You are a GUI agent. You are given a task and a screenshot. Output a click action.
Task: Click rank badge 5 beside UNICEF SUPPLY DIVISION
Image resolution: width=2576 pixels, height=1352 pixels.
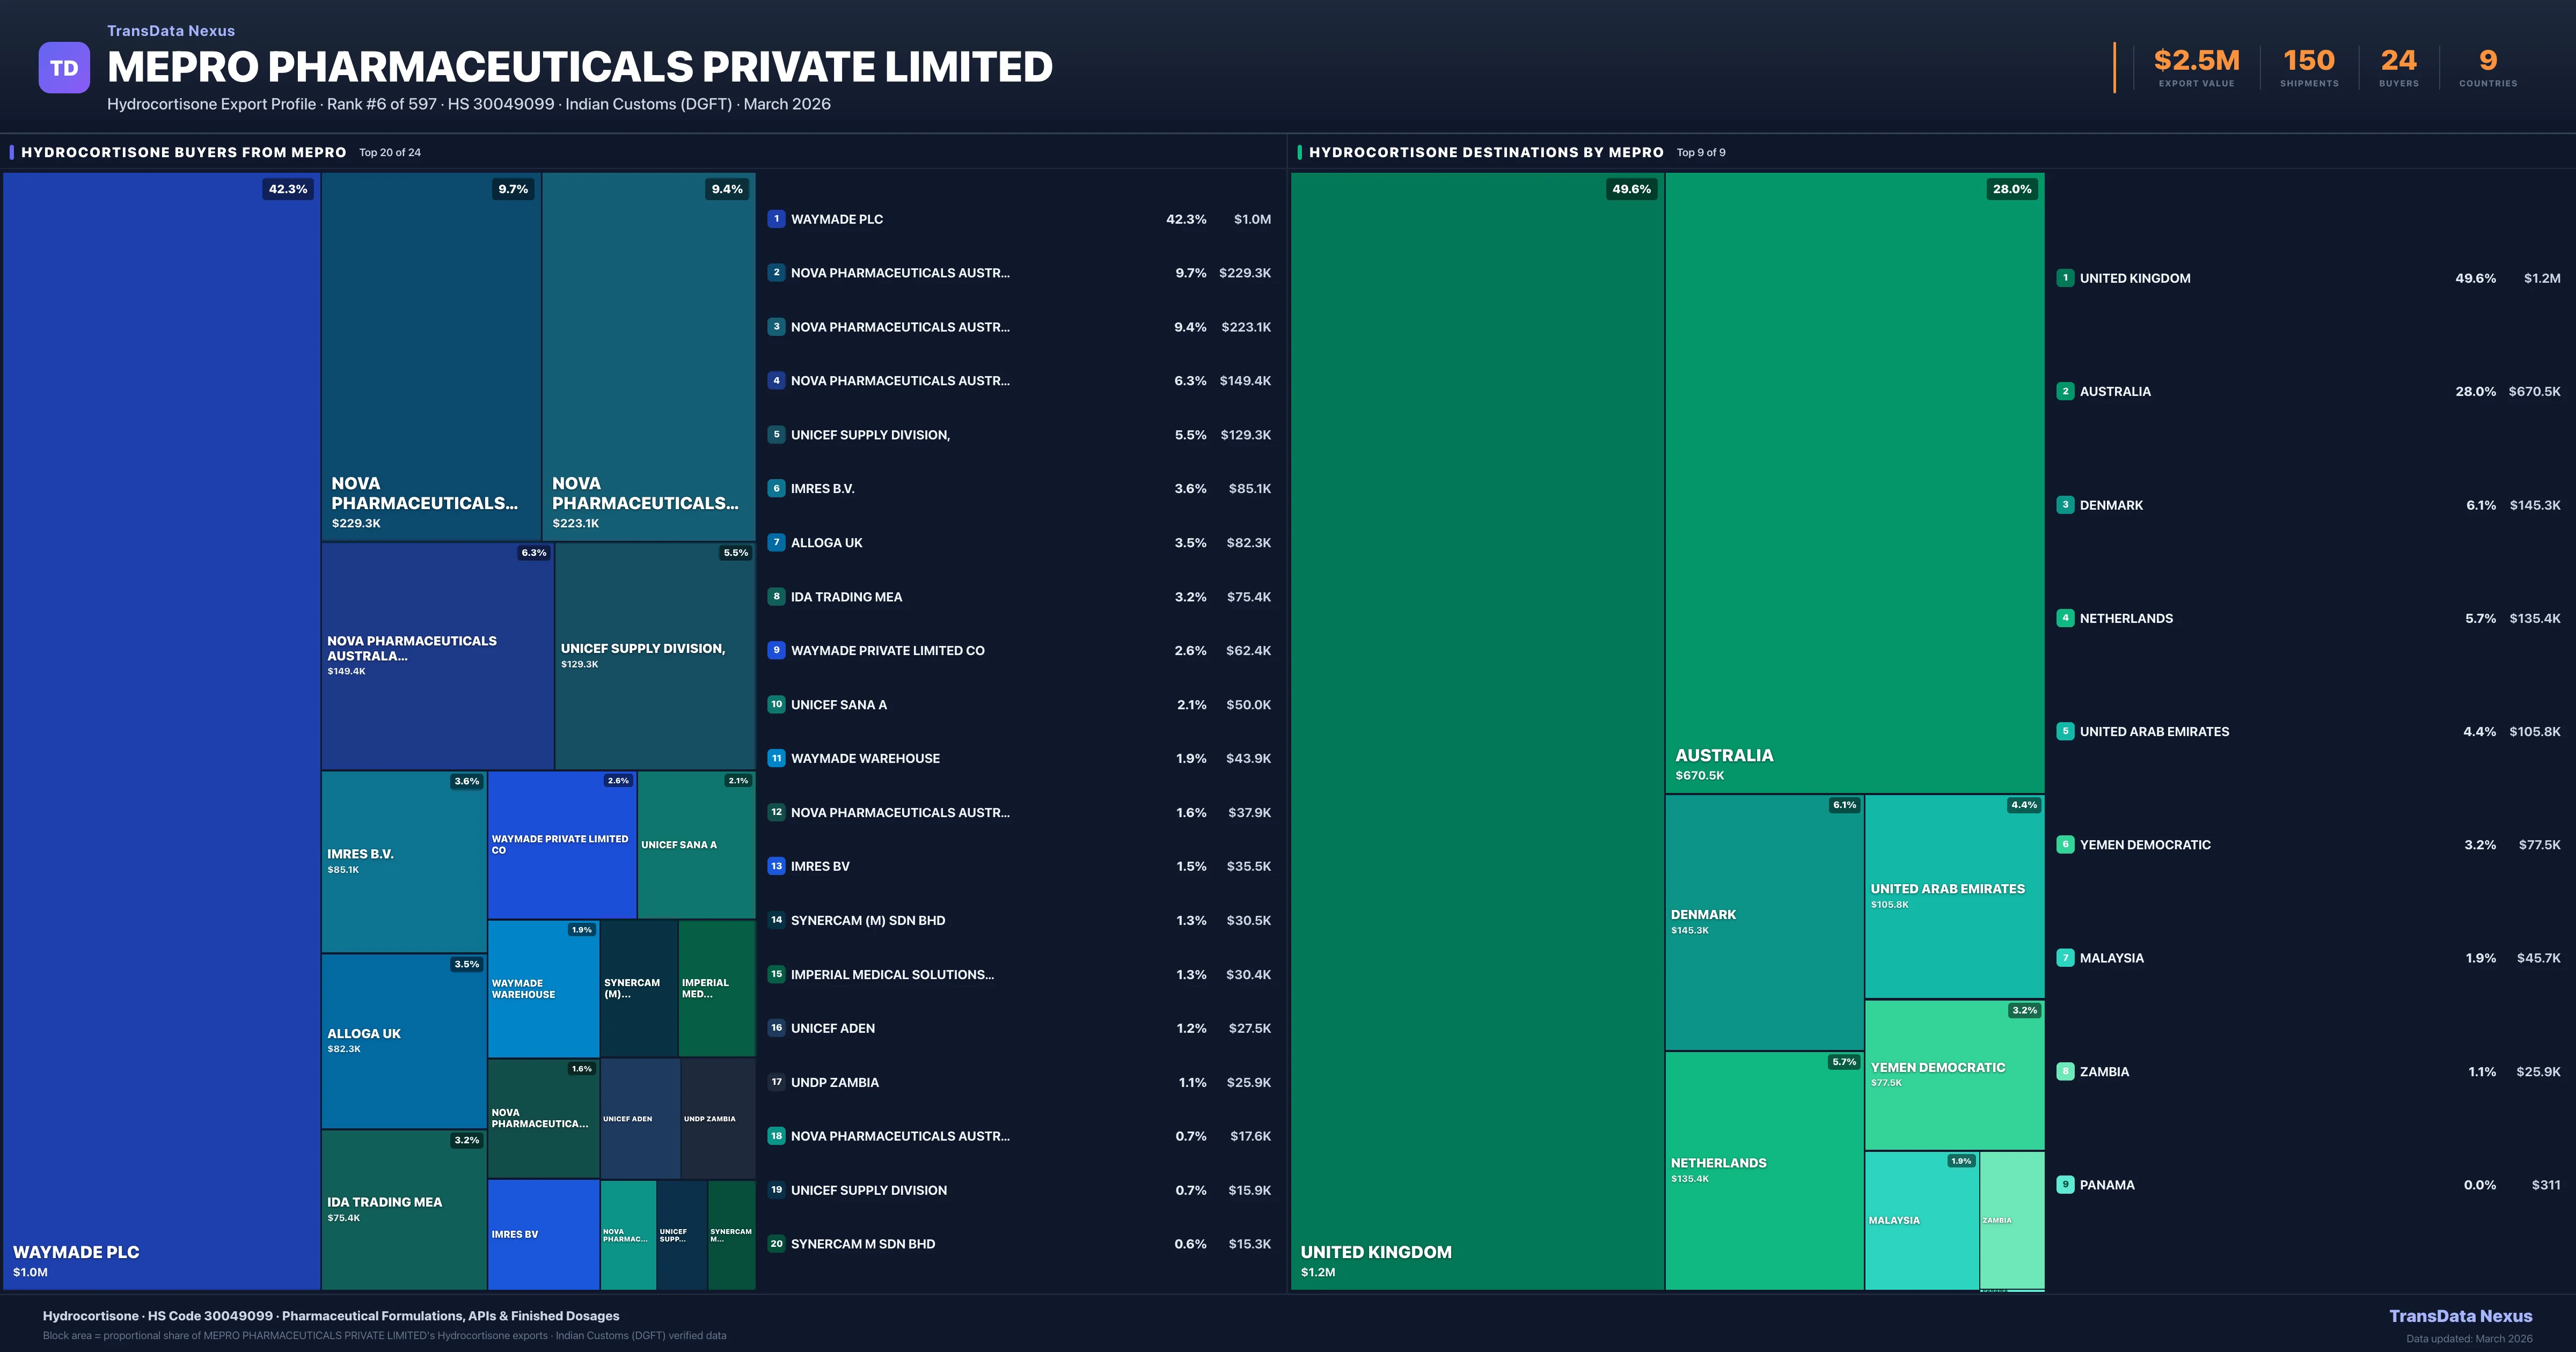(x=776, y=435)
